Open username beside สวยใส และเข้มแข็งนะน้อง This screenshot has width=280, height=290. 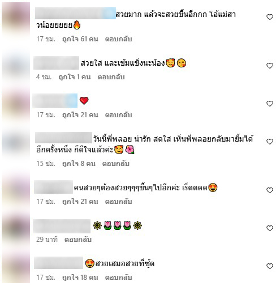pos(56,63)
